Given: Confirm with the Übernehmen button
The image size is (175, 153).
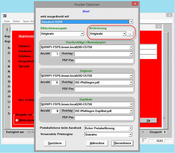Looking at the screenshot, I should [x=122, y=143].
